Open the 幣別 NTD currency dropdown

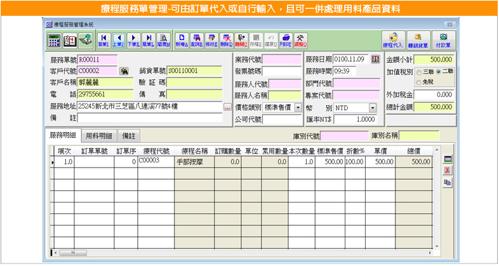point(372,108)
